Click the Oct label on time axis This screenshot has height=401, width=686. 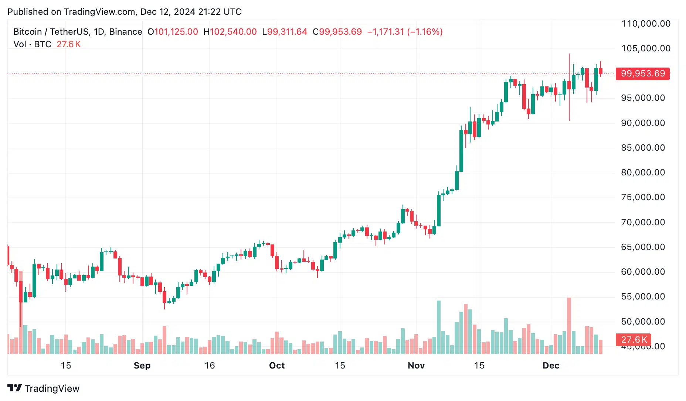(277, 366)
